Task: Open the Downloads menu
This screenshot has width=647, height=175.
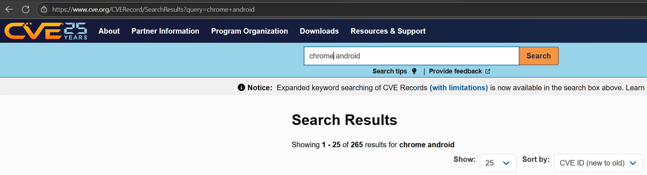Action: pyautogui.click(x=319, y=31)
